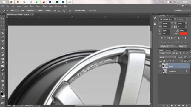Toggle Faux Bold text style

[x=162, y=38]
